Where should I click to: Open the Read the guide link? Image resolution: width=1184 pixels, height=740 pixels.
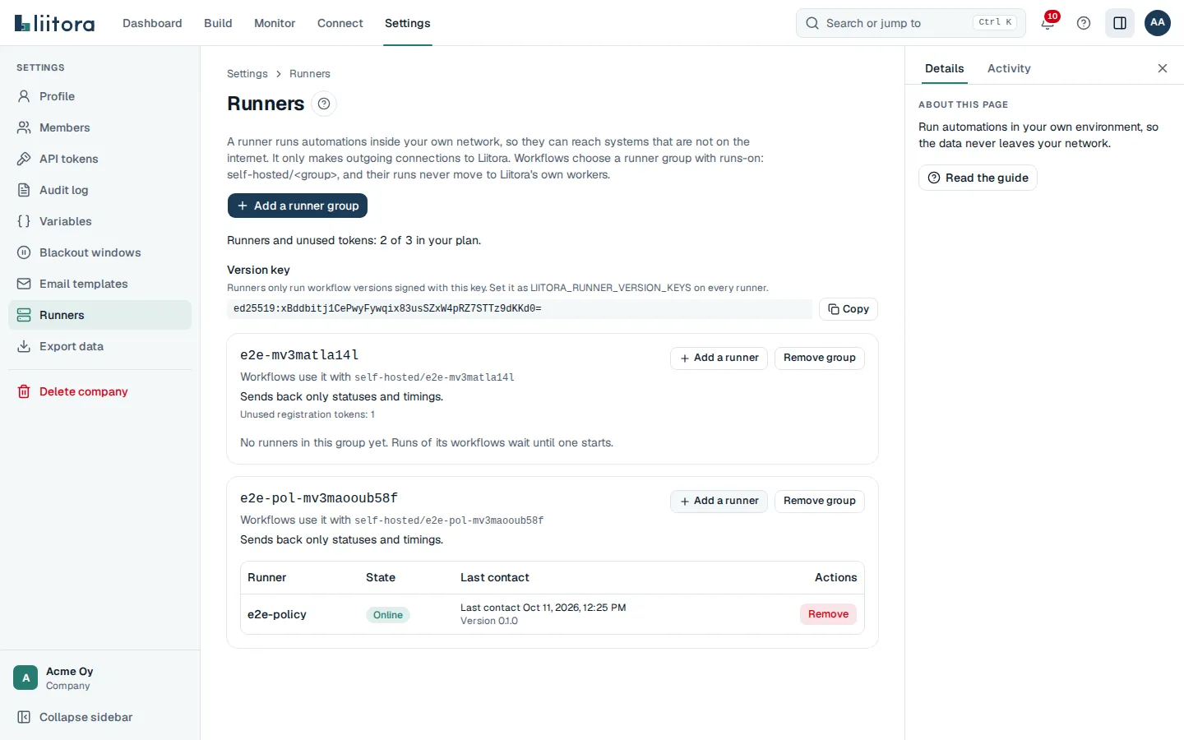[978, 178]
